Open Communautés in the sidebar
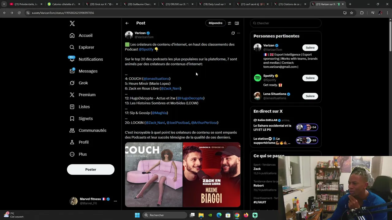Image resolution: width=392 pixels, height=220 pixels. (x=88, y=130)
